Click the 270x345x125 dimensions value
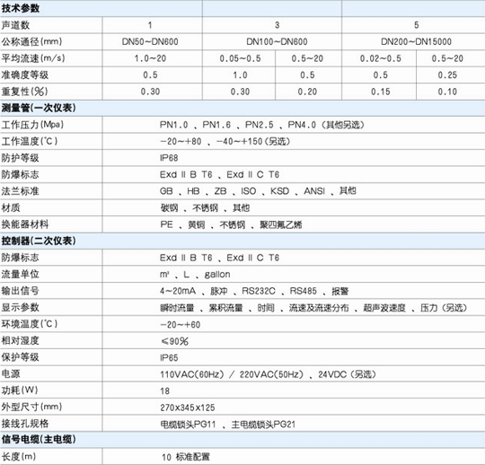 (188, 408)
